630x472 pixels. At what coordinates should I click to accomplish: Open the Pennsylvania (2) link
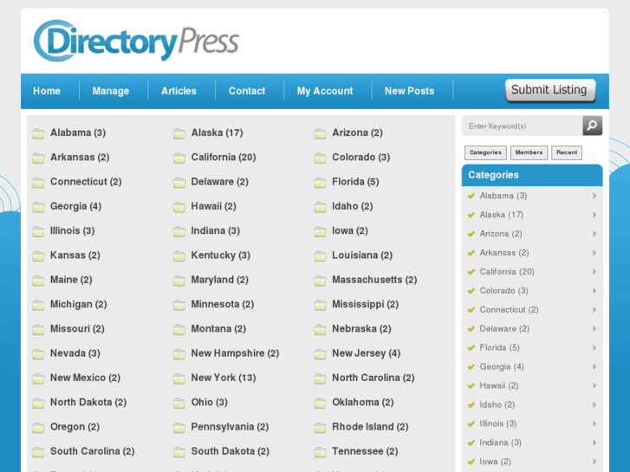click(x=230, y=427)
